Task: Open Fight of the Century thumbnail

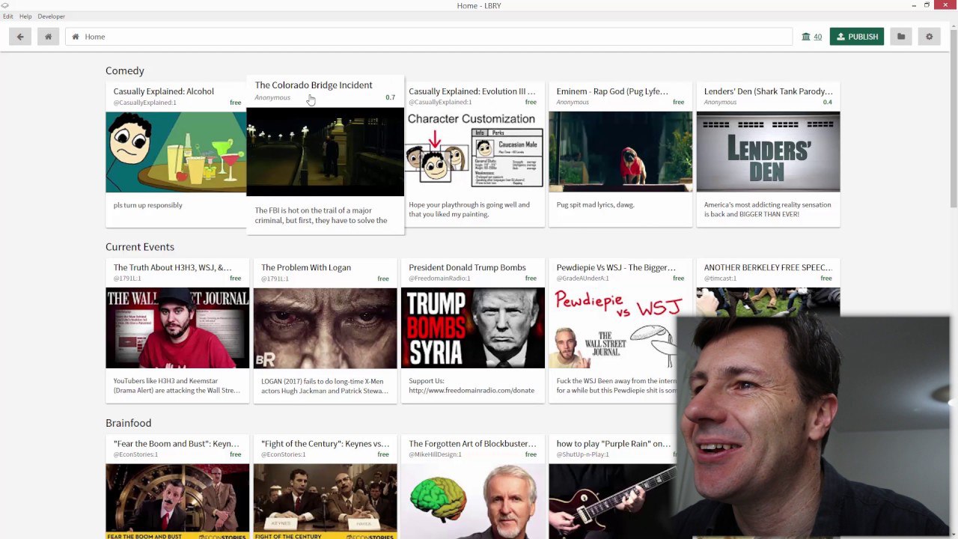Action: 325,501
